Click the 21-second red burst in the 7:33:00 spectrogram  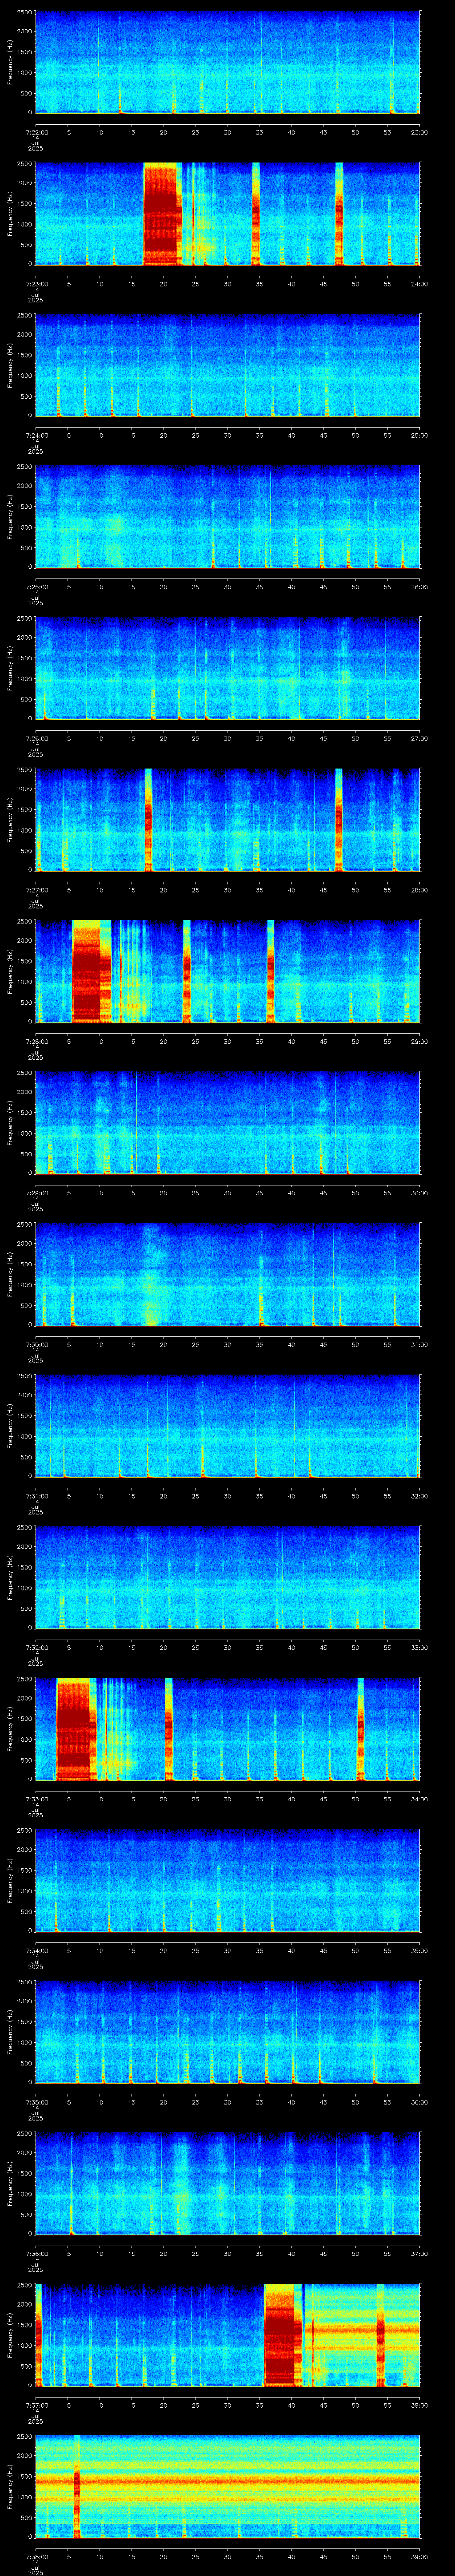click(168, 1729)
